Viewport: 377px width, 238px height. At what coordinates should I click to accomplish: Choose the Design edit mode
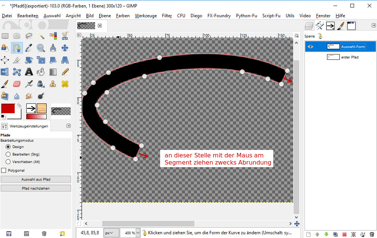8,147
